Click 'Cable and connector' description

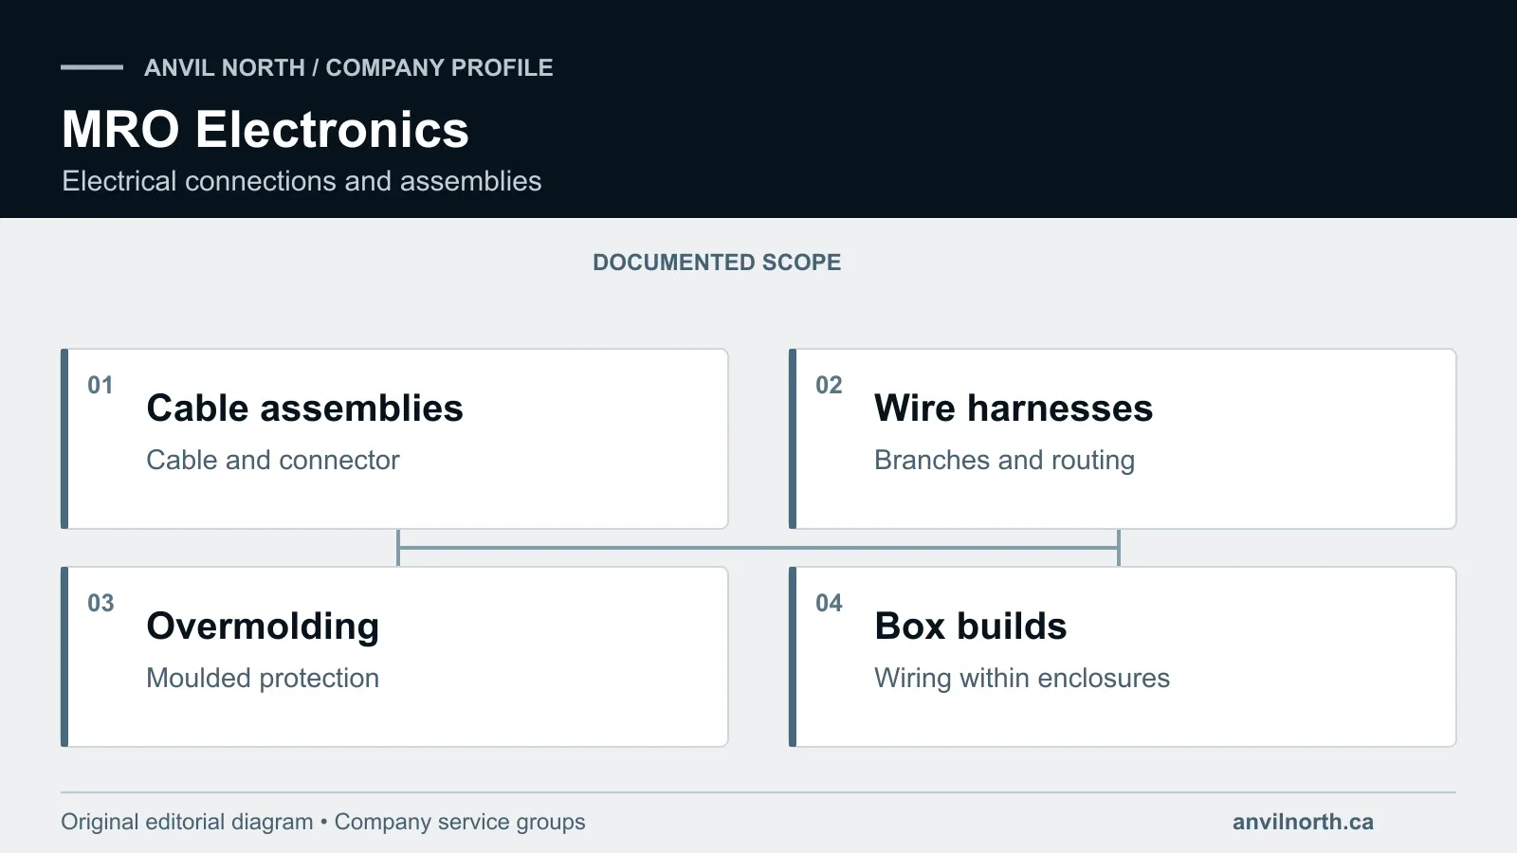click(x=273, y=460)
